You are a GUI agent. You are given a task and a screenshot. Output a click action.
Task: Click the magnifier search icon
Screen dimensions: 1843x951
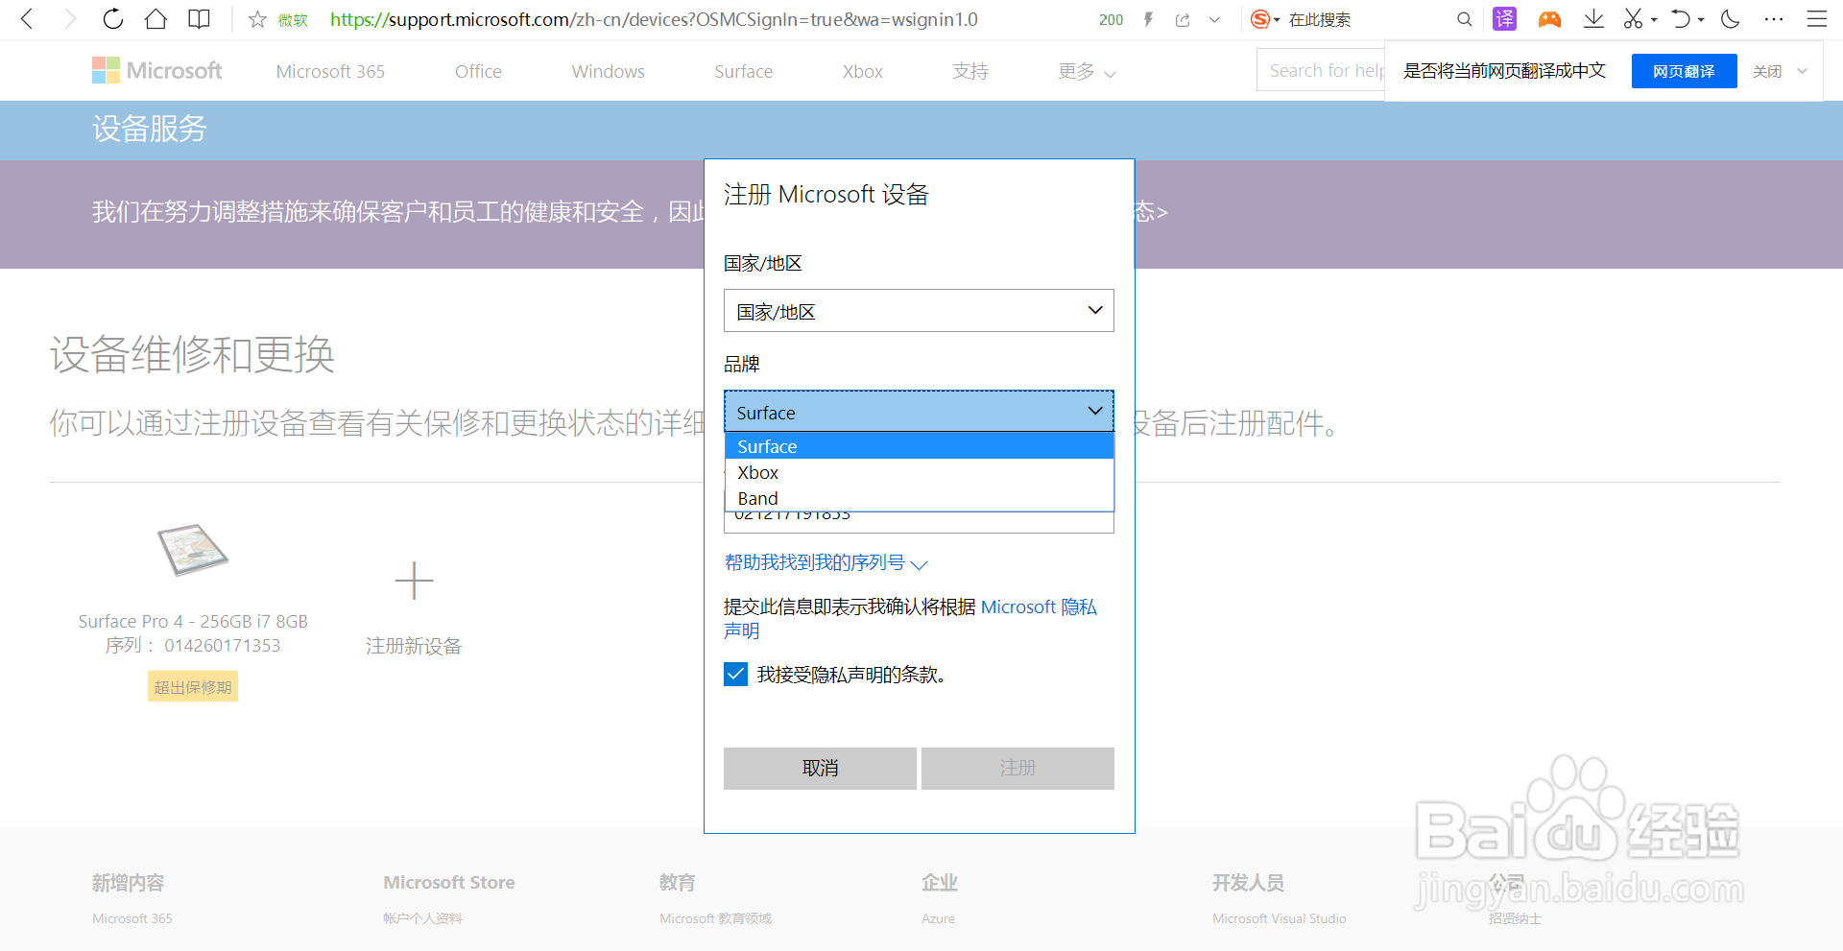point(1464,19)
